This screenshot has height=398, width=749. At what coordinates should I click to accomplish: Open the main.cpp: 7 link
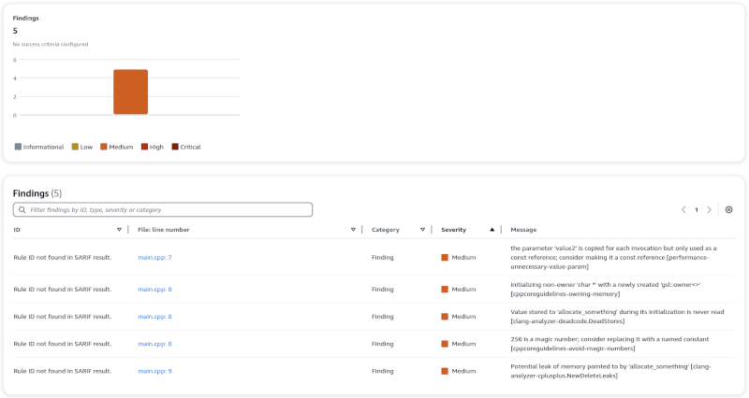(154, 257)
